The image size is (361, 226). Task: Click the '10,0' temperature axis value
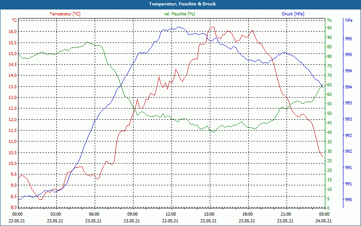13,164
